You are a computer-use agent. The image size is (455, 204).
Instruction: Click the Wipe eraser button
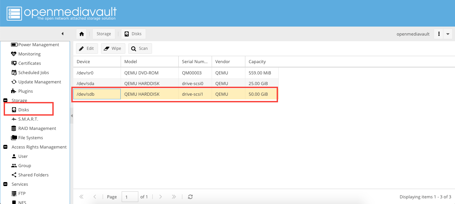[113, 49]
